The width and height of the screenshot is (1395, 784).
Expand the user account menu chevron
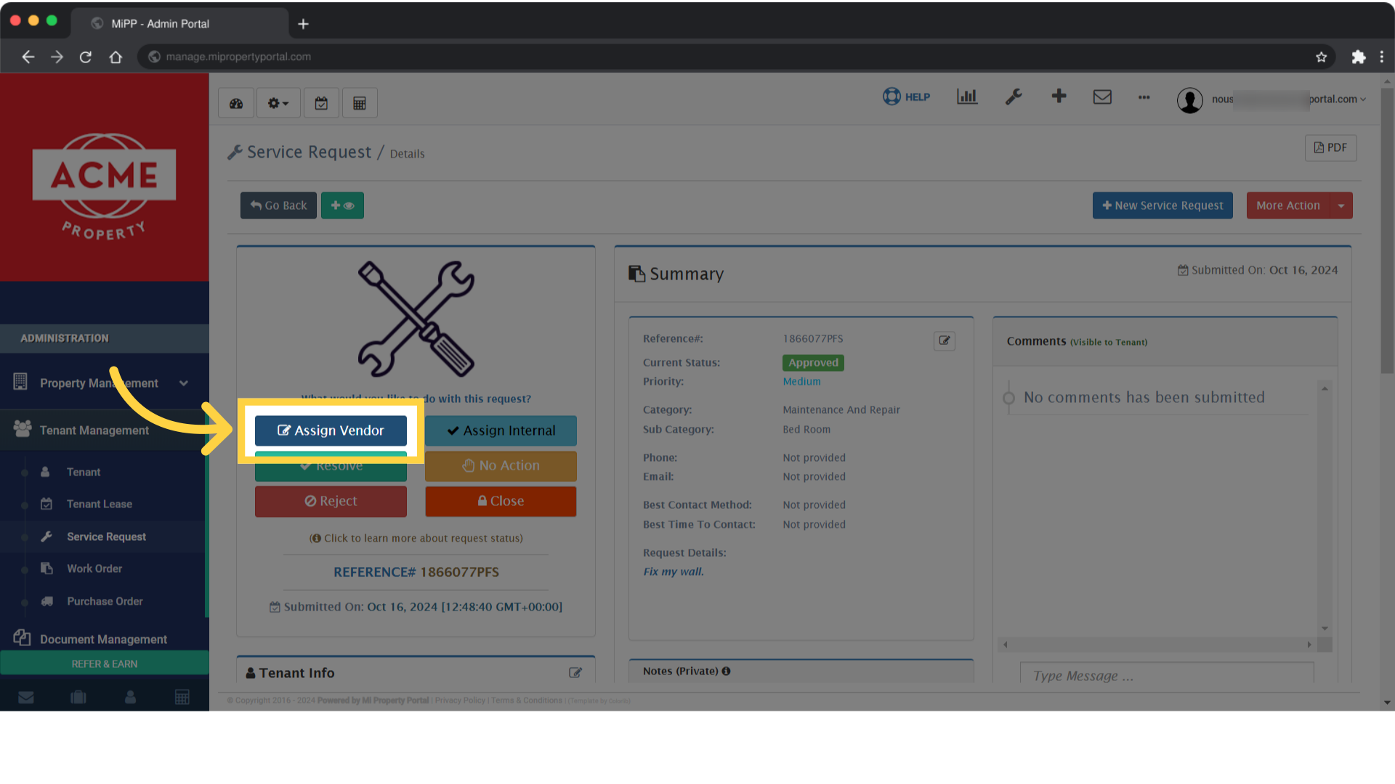1362,99
